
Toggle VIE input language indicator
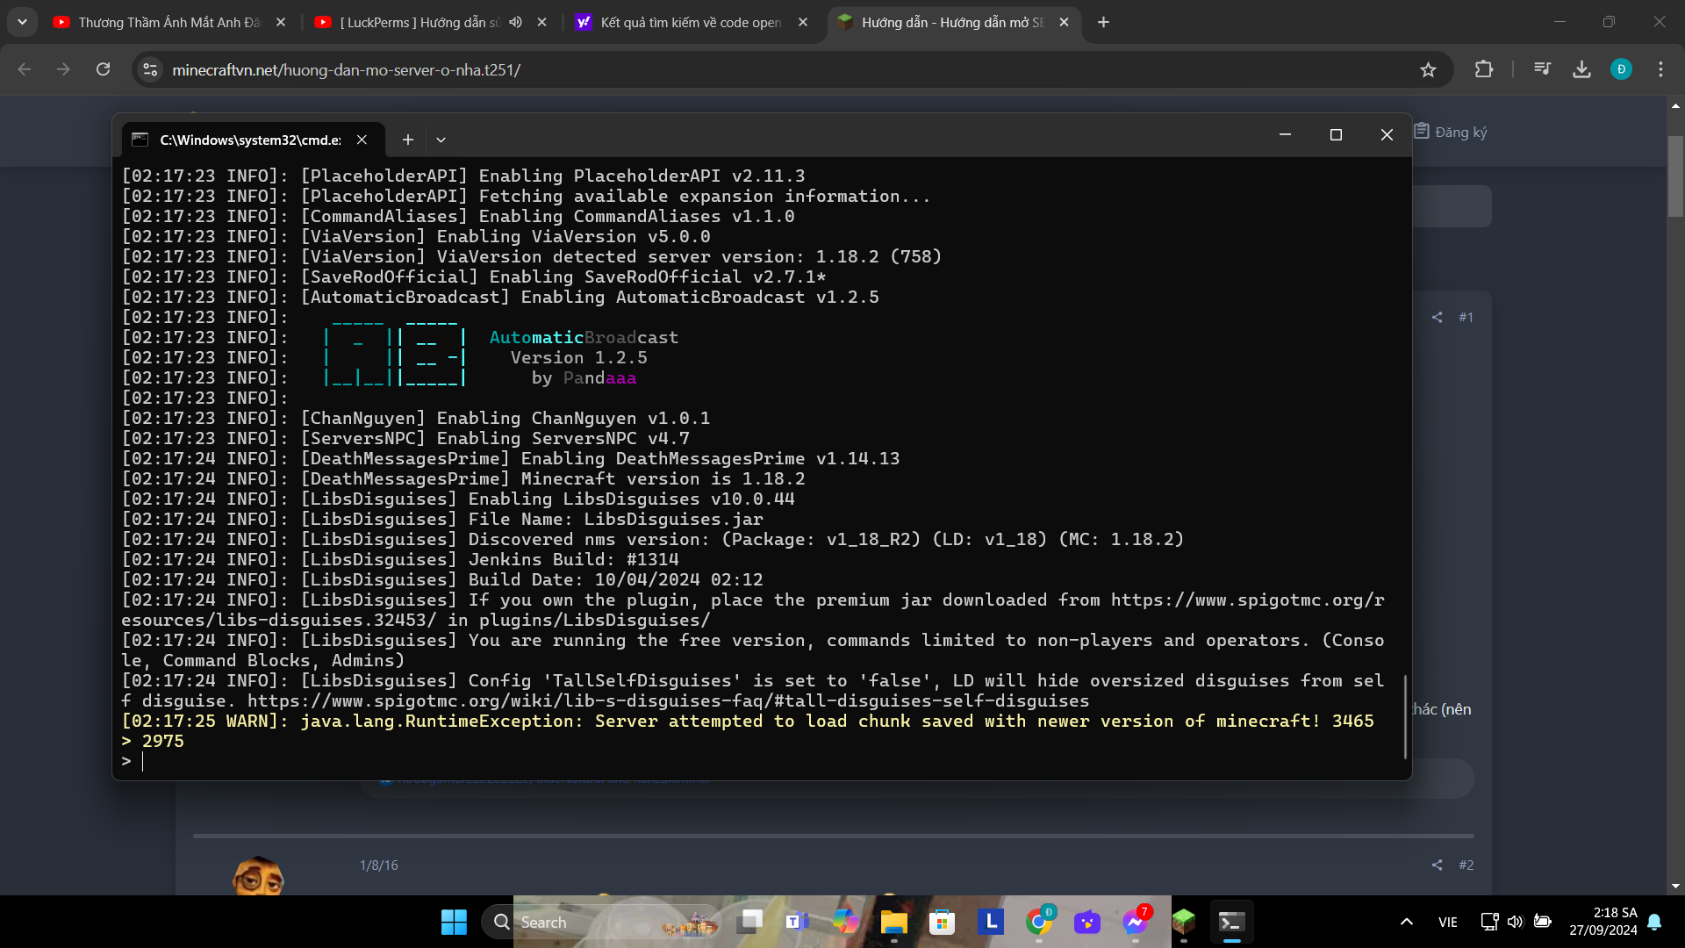(x=1448, y=922)
